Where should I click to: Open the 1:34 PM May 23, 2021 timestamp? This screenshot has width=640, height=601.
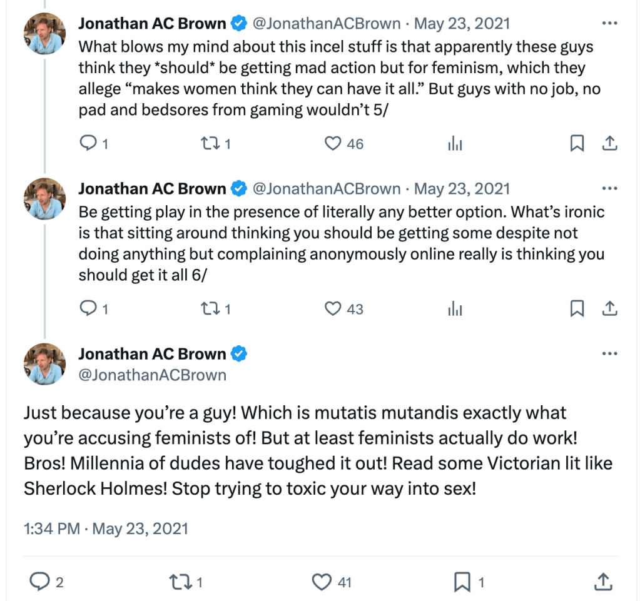point(106,528)
